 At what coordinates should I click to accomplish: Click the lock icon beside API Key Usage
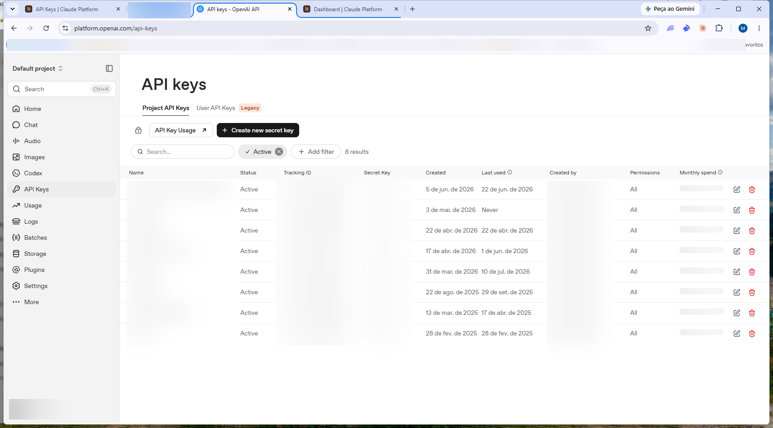click(x=138, y=130)
